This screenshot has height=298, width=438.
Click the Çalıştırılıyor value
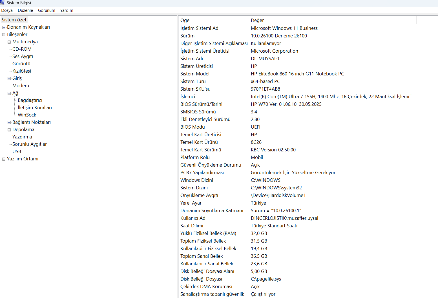(x=263, y=294)
